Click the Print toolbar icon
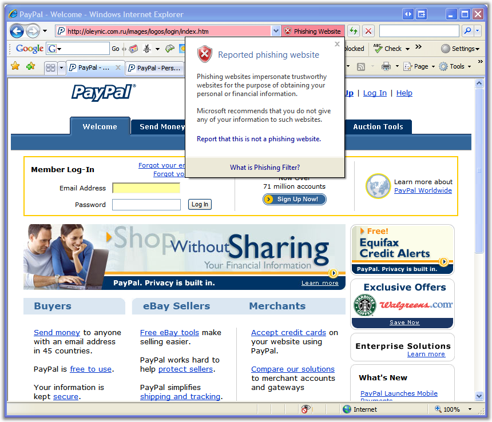Image resolution: width=492 pixels, height=422 pixels. point(386,67)
